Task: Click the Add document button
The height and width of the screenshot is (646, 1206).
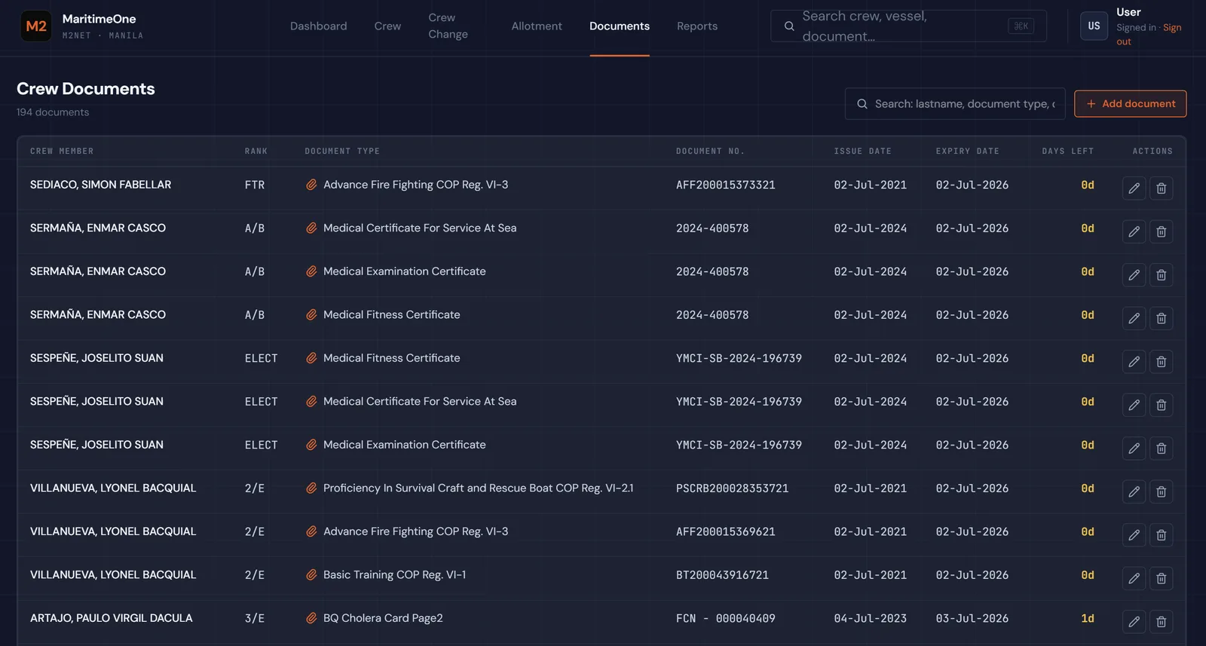Action: point(1130,104)
